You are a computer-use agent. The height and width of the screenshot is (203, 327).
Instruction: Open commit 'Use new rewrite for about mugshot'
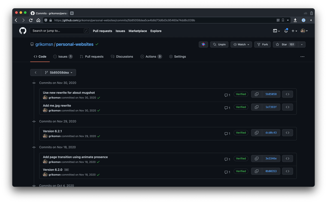pyautogui.click(x=69, y=93)
